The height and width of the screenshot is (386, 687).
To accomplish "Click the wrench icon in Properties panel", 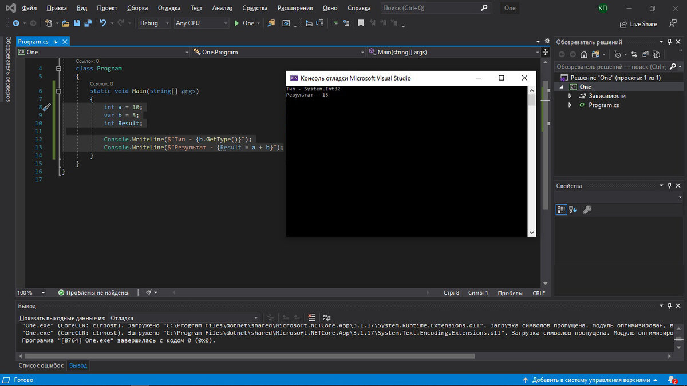I will (587, 210).
